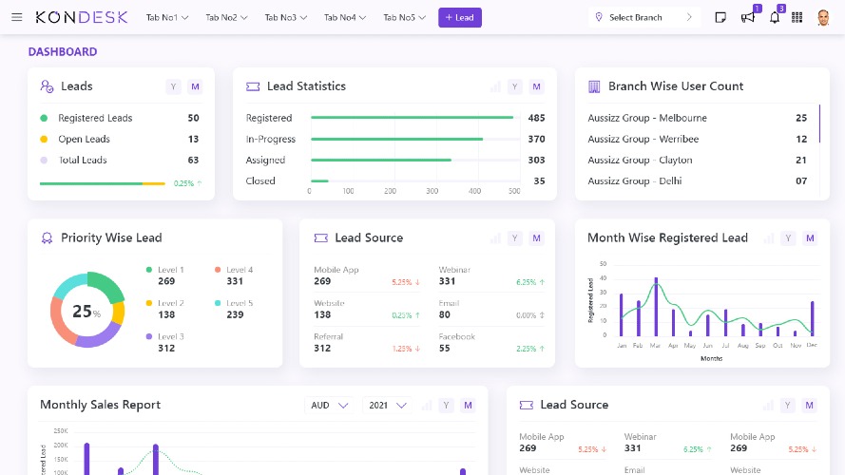Click the DASHBOARD heading
This screenshot has width=845, height=475.
pos(63,51)
